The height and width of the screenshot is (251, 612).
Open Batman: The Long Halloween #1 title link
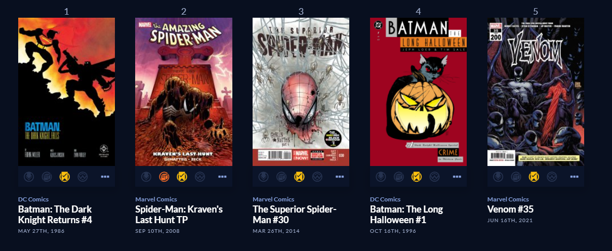click(406, 215)
